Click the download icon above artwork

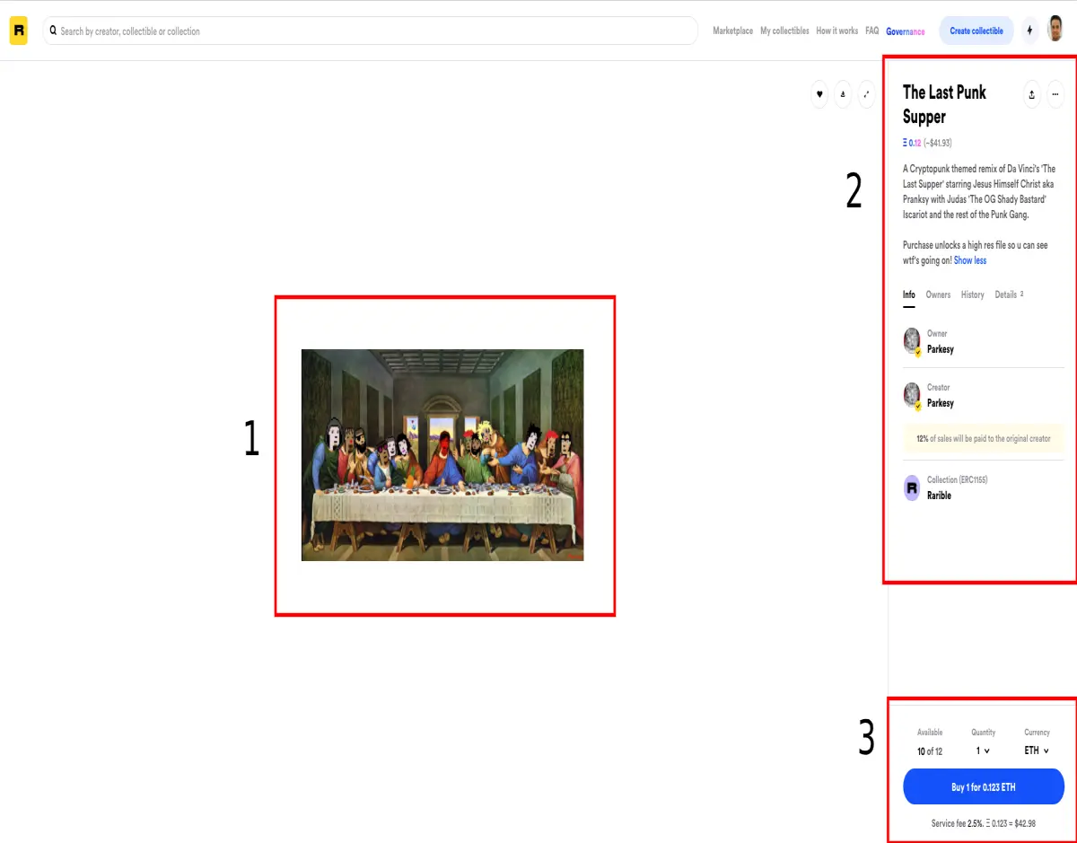click(843, 93)
